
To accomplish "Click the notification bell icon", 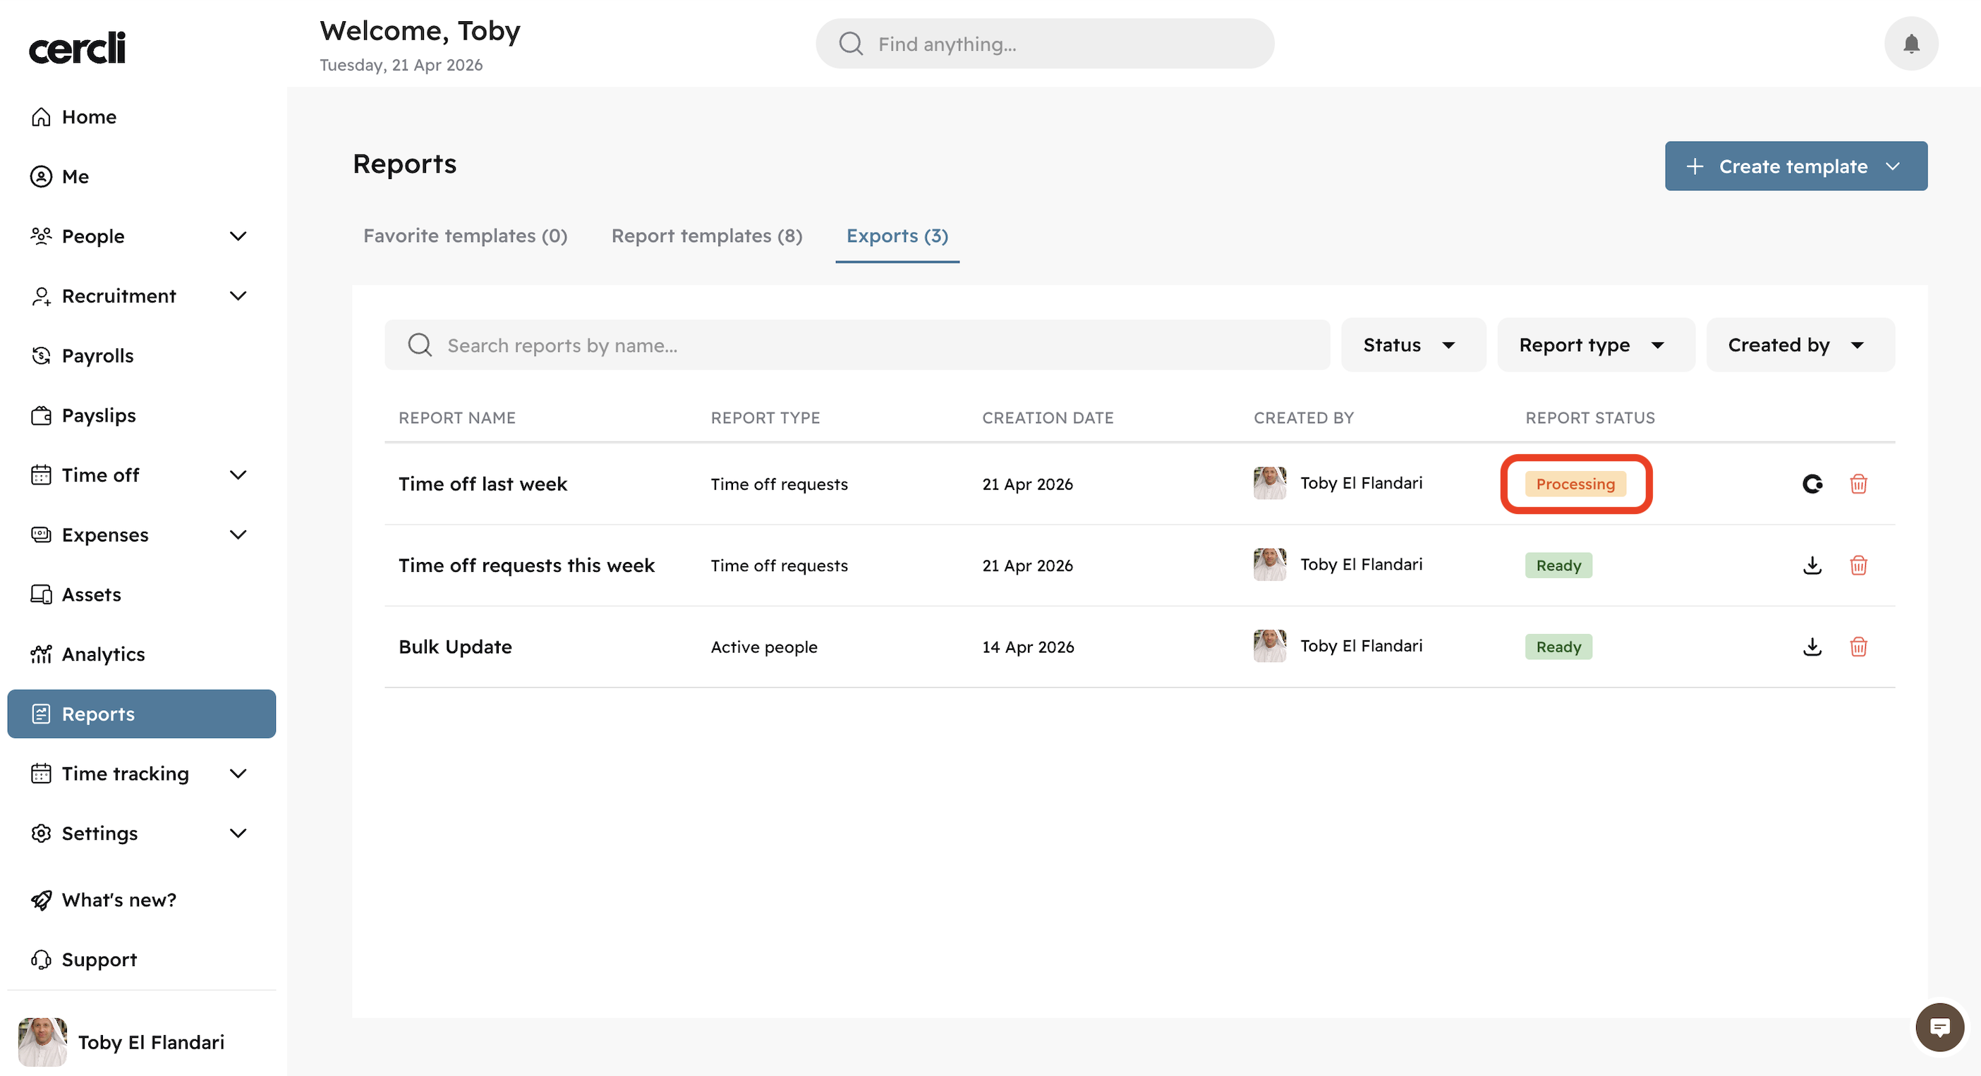I will 1910,44.
